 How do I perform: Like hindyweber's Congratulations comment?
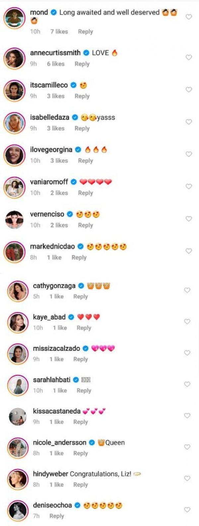click(187, 478)
